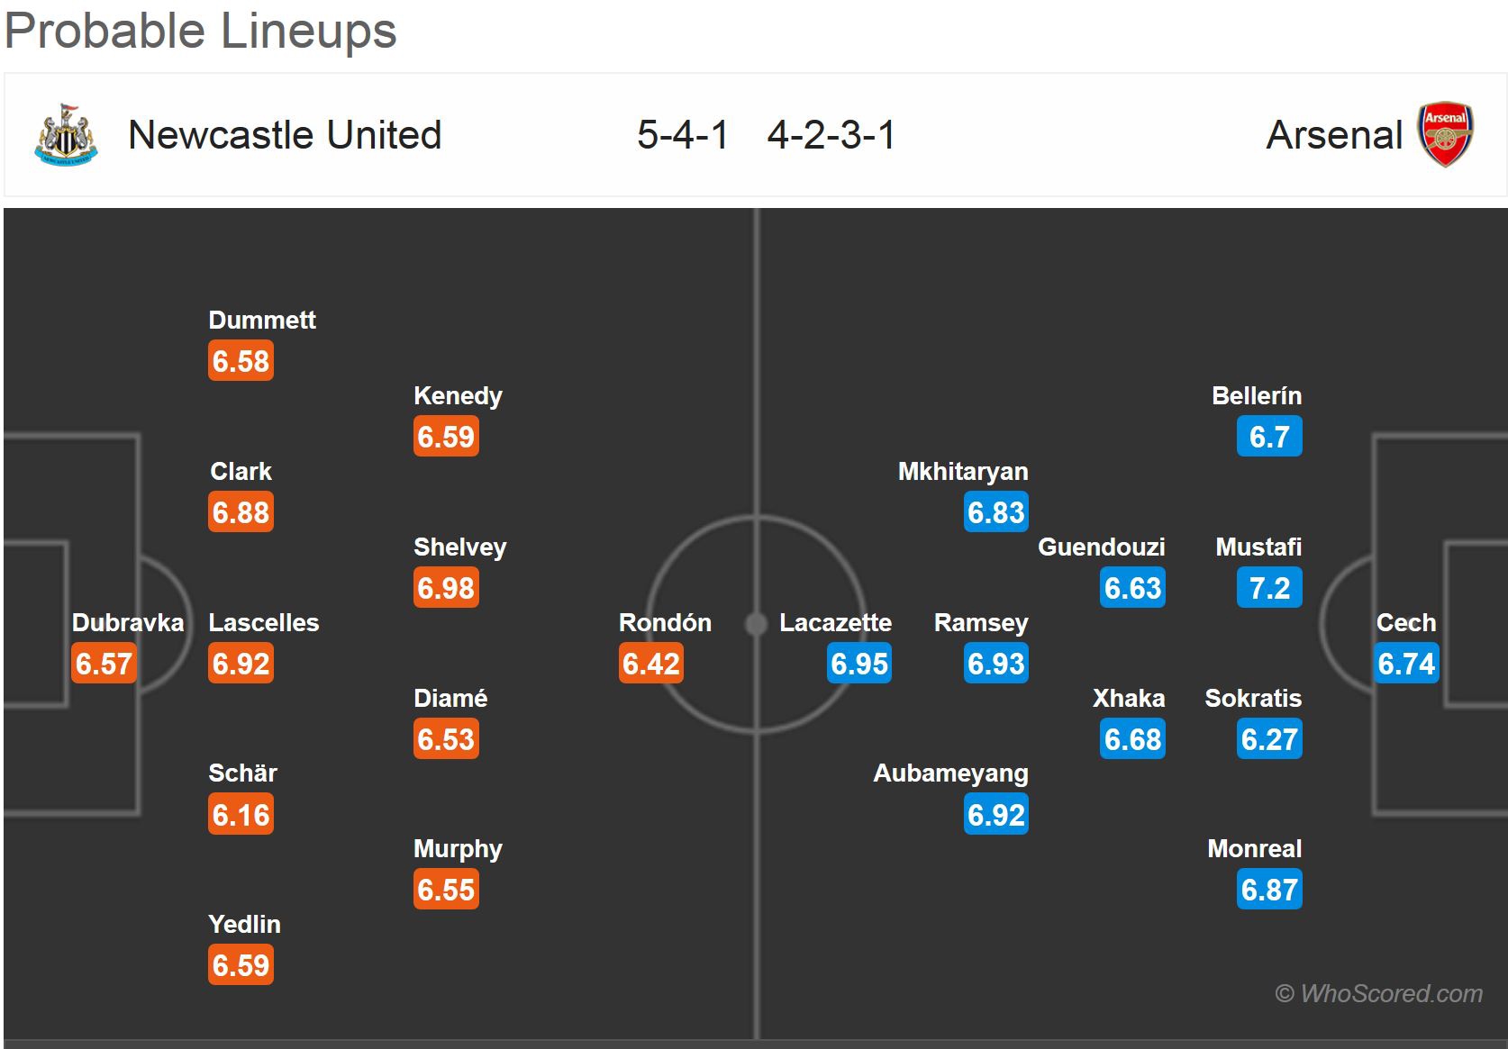Select Aubameyang's 6.92 rating badge
The image size is (1508, 1049).
[995, 815]
